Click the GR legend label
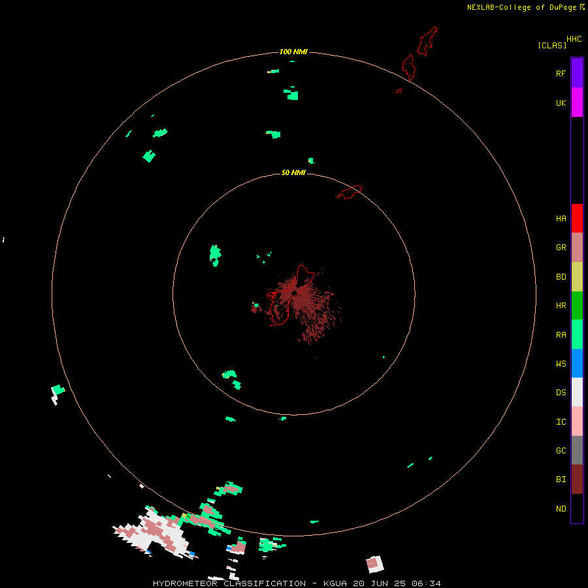 pyautogui.click(x=561, y=248)
